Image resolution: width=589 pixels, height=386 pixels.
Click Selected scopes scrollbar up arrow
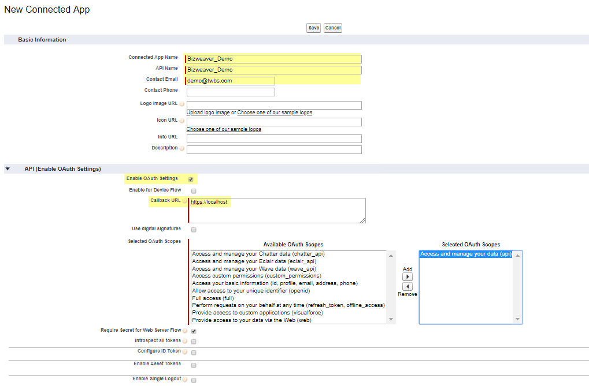click(518, 256)
